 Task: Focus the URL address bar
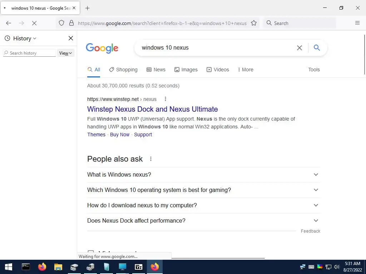pyautogui.click(x=162, y=23)
